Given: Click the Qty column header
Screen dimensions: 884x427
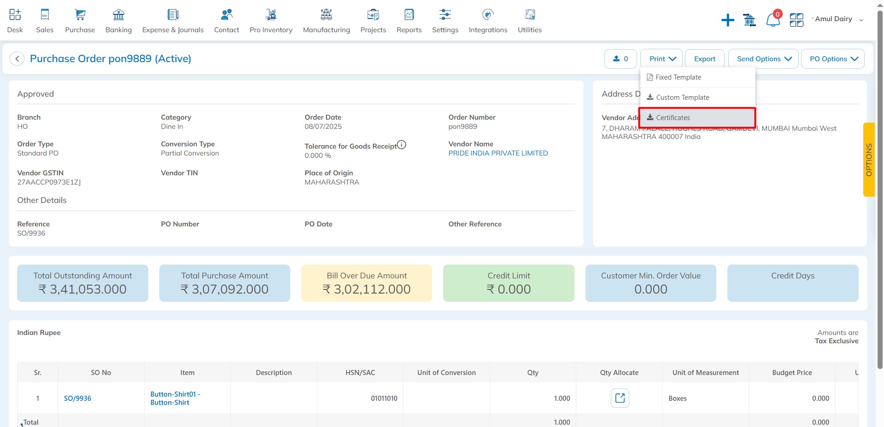Looking at the screenshot, I should [533, 373].
